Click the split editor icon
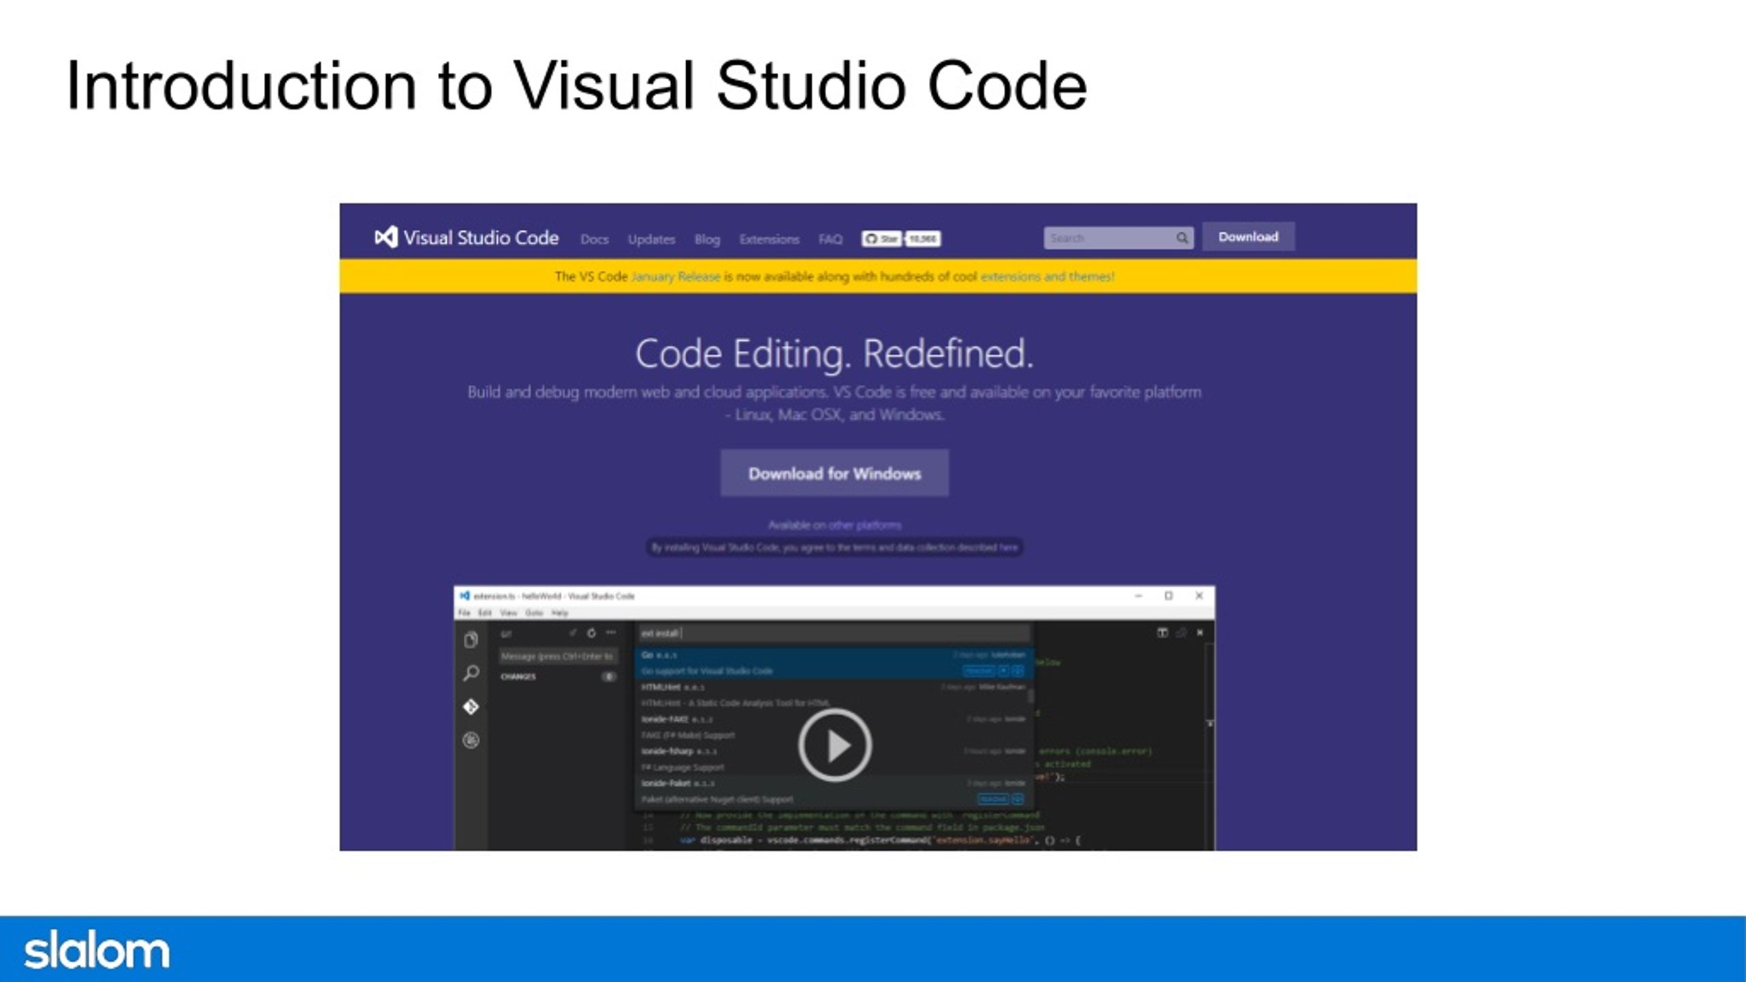1746x982 pixels. click(x=1162, y=633)
